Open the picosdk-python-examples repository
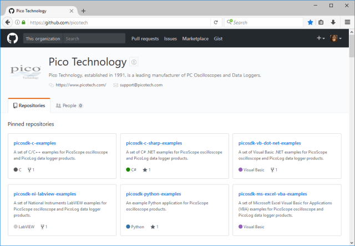This screenshot has height=246, width=355. (x=154, y=194)
